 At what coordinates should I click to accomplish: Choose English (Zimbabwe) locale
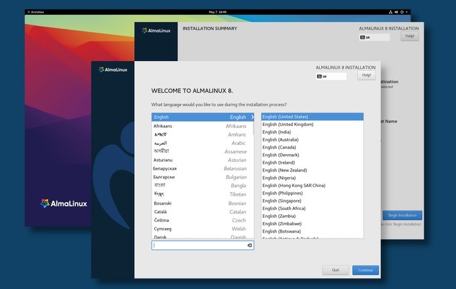312,224
